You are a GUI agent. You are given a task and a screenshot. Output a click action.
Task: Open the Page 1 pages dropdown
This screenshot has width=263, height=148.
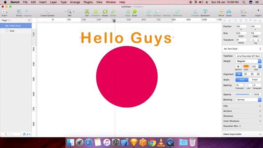click(7, 20)
